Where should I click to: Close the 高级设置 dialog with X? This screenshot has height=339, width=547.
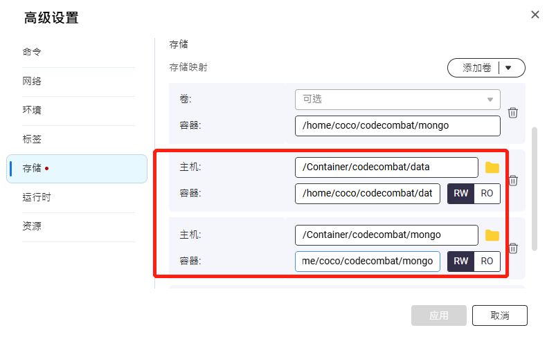point(535,15)
